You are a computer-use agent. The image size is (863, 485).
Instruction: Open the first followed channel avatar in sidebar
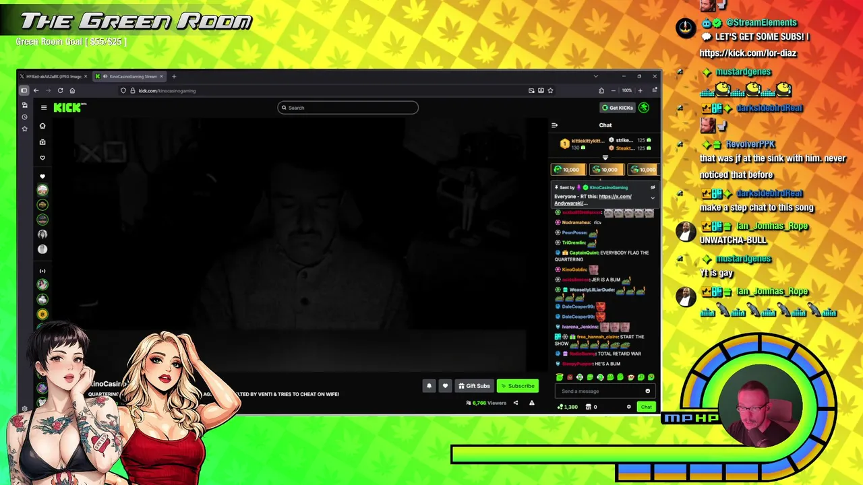42,190
